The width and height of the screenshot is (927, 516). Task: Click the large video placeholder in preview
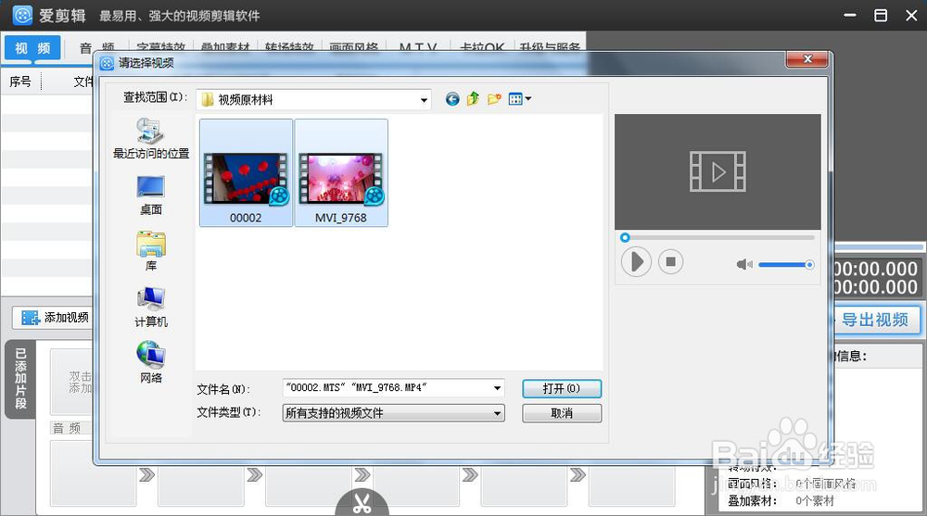click(x=717, y=171)
